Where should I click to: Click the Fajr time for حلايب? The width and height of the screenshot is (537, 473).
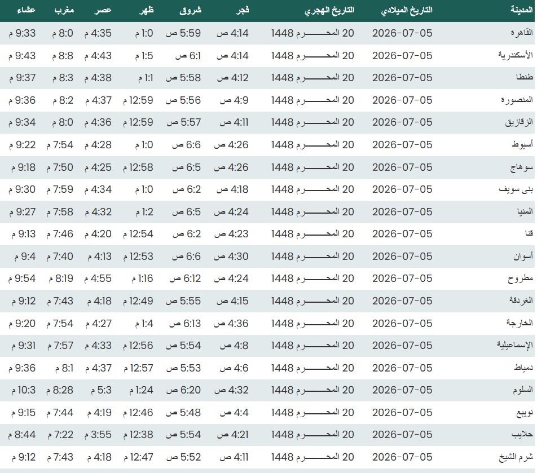point(232,435)
